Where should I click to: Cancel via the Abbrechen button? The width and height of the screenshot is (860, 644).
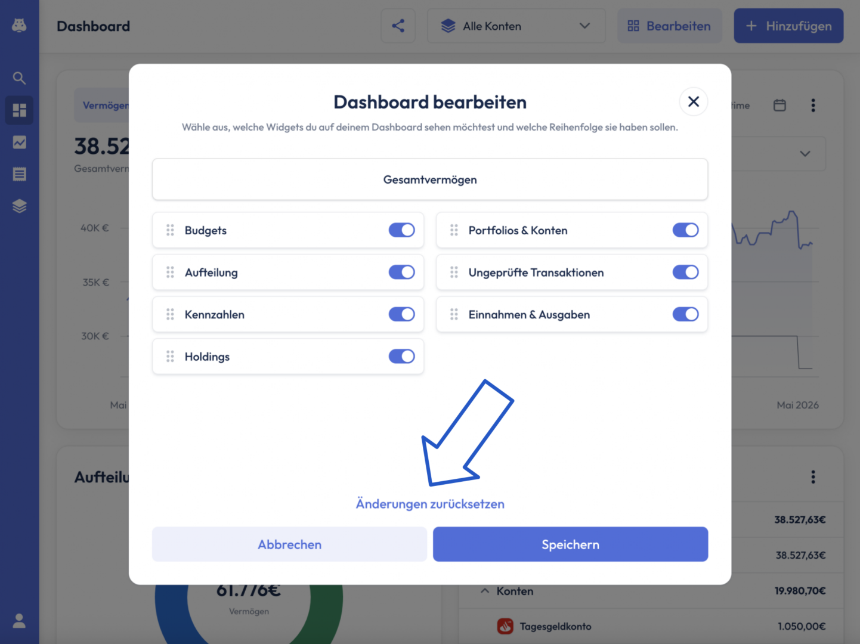coord(290,544)
